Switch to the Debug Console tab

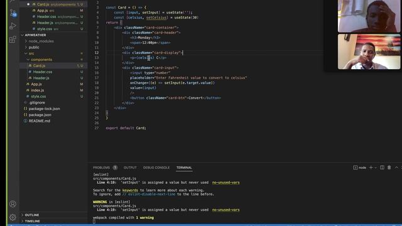[x=156, y=168]
